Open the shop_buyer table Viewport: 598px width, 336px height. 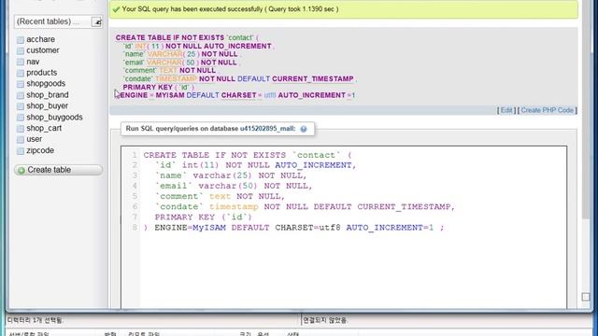pyautogui.click(x=48, y=105)
